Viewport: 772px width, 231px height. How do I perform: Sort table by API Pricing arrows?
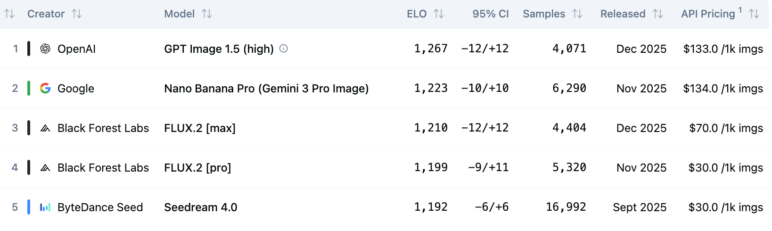click(754, 14)
